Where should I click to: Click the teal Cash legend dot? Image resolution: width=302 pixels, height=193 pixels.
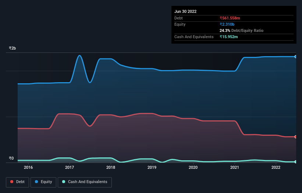64,182
